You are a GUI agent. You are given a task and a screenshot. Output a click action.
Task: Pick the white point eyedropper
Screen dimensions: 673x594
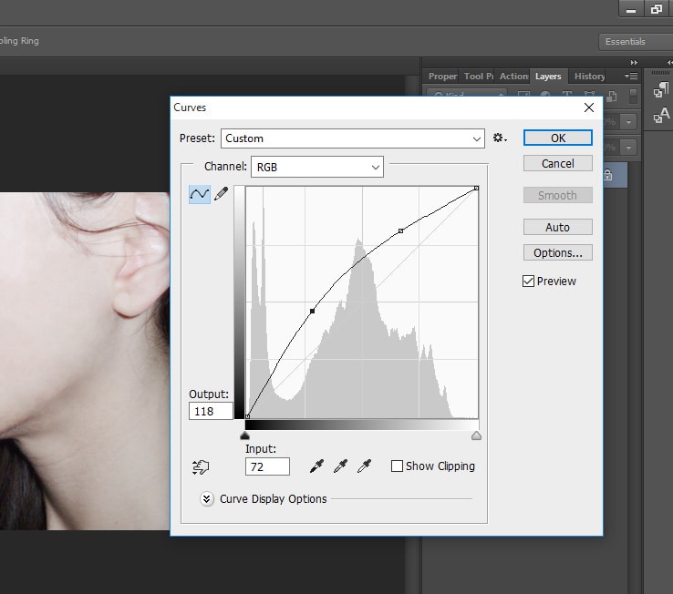click(365, 466)
